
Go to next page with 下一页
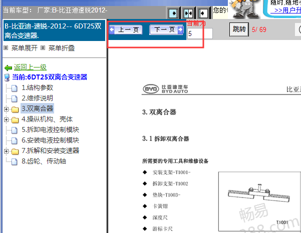[166, 29]
